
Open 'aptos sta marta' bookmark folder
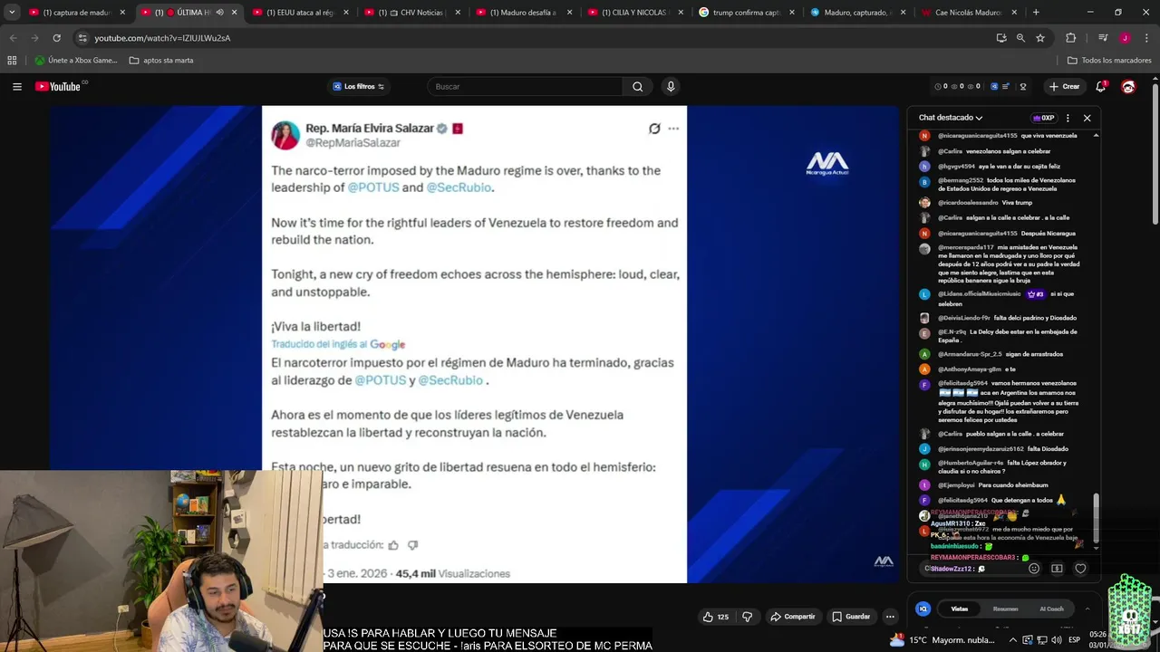161,61
